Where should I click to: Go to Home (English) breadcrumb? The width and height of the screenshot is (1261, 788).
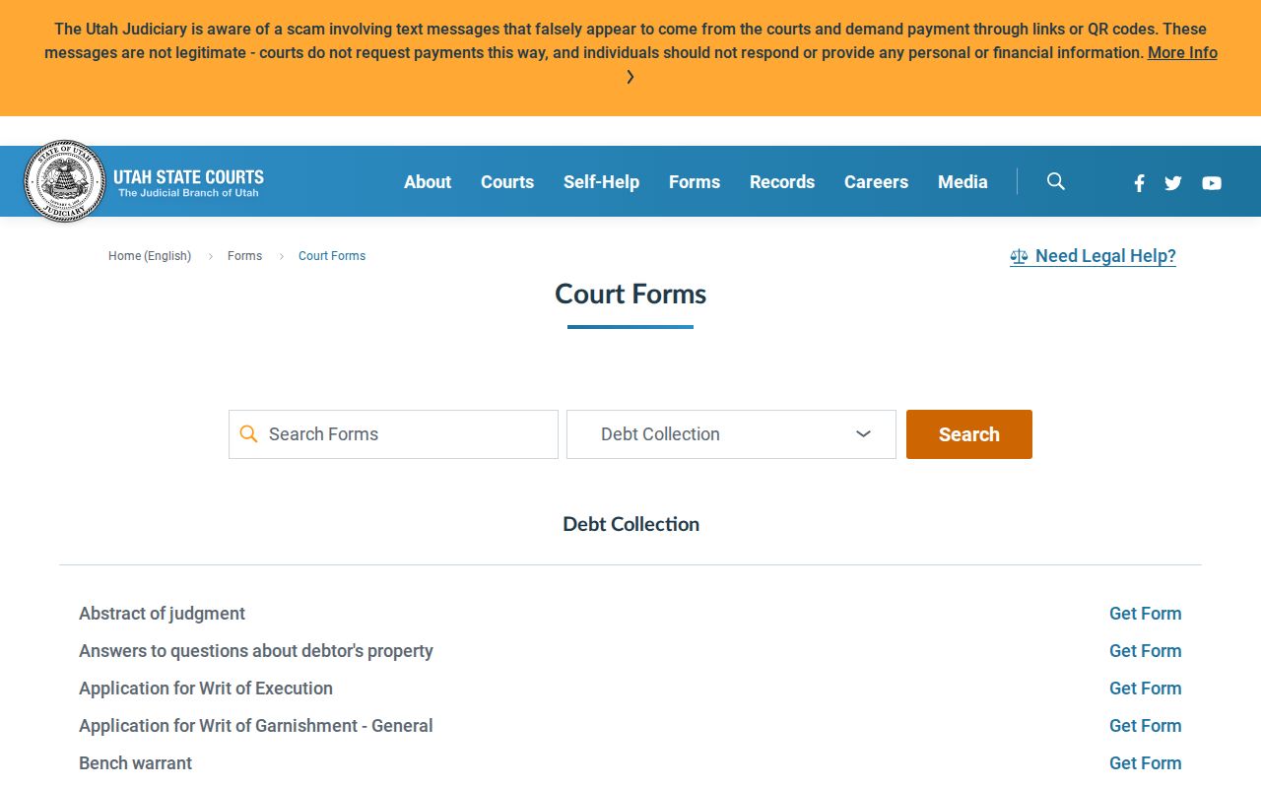[150, 256]
